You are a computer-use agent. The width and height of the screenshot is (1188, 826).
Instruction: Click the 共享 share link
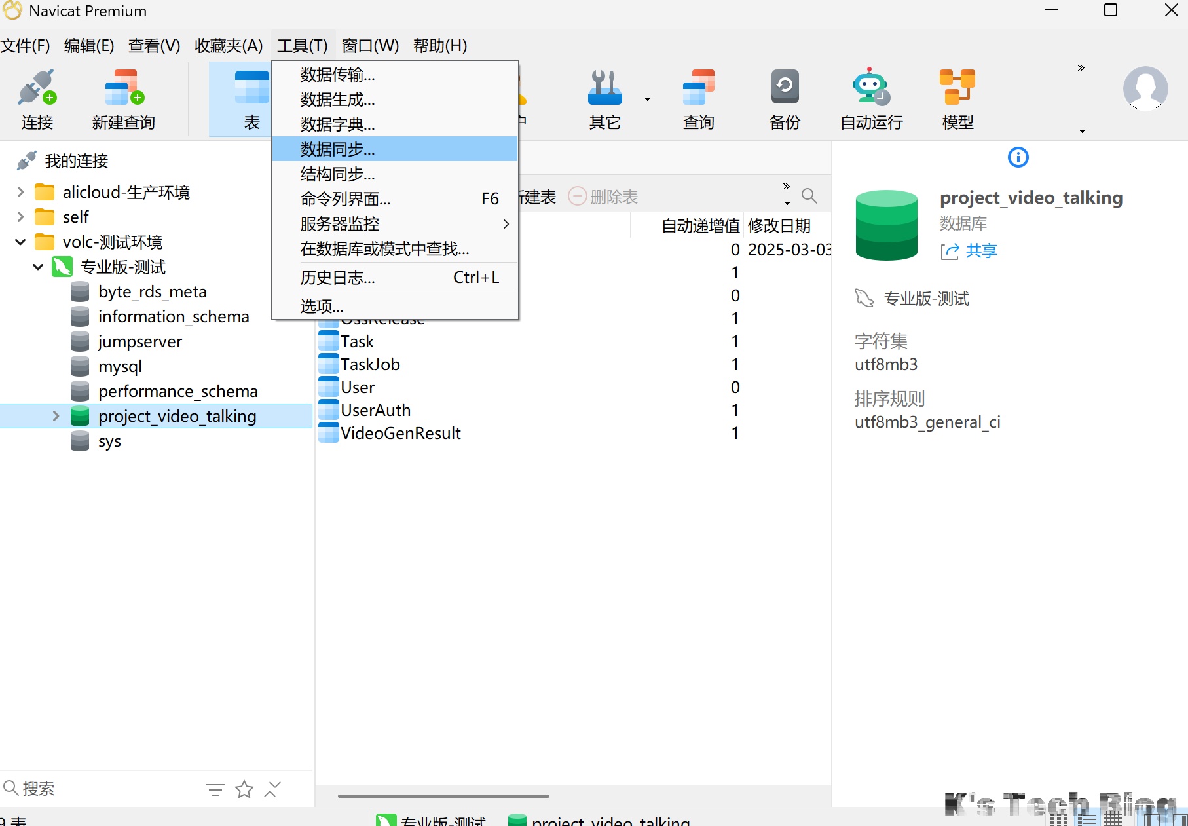980,251
